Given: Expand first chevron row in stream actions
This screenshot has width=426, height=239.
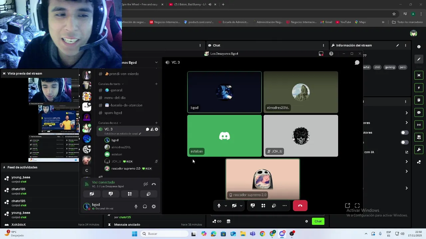Looking at the screenshot, I should pyautogui.click(x=406, y=113).
